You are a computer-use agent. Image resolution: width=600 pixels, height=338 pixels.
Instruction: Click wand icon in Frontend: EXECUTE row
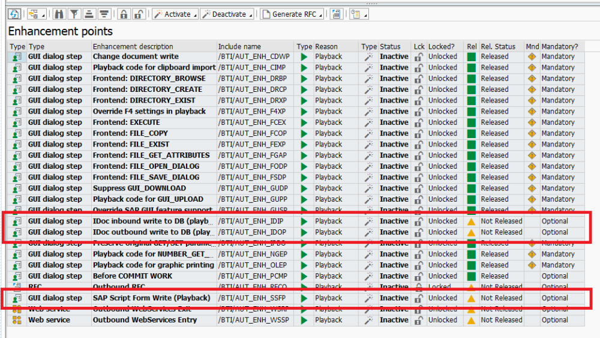pyautogui.click(x=368, y=122)
